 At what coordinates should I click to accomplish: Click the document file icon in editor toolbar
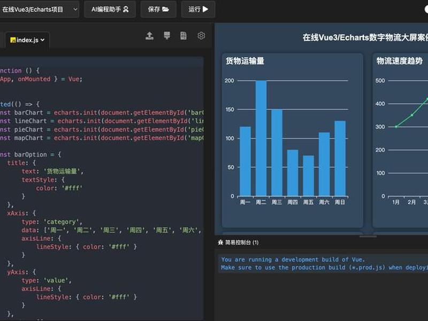click(184, 36)
